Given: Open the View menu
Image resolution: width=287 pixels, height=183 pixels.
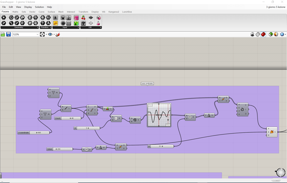Looking at the screenshot, I should pyautogui.click(x=18, y=7).
